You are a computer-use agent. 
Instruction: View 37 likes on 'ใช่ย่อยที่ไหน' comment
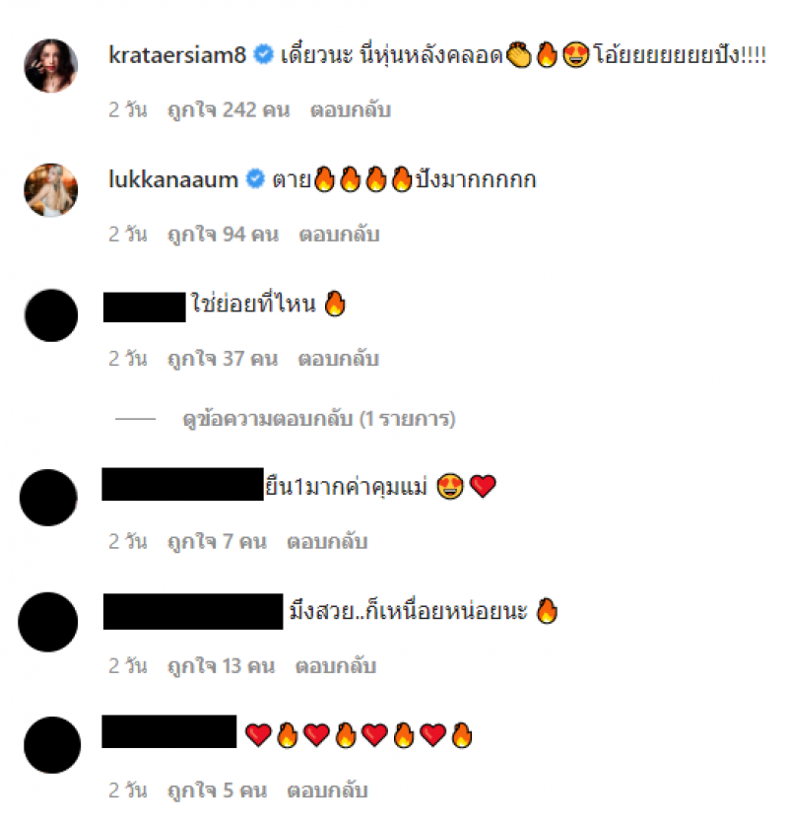tap(223, 359)
